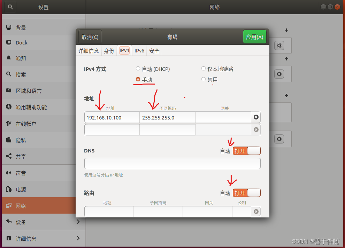Open top gear settings in network window
Viewport: 345px width, 248px height.
[x=279, y=46]
